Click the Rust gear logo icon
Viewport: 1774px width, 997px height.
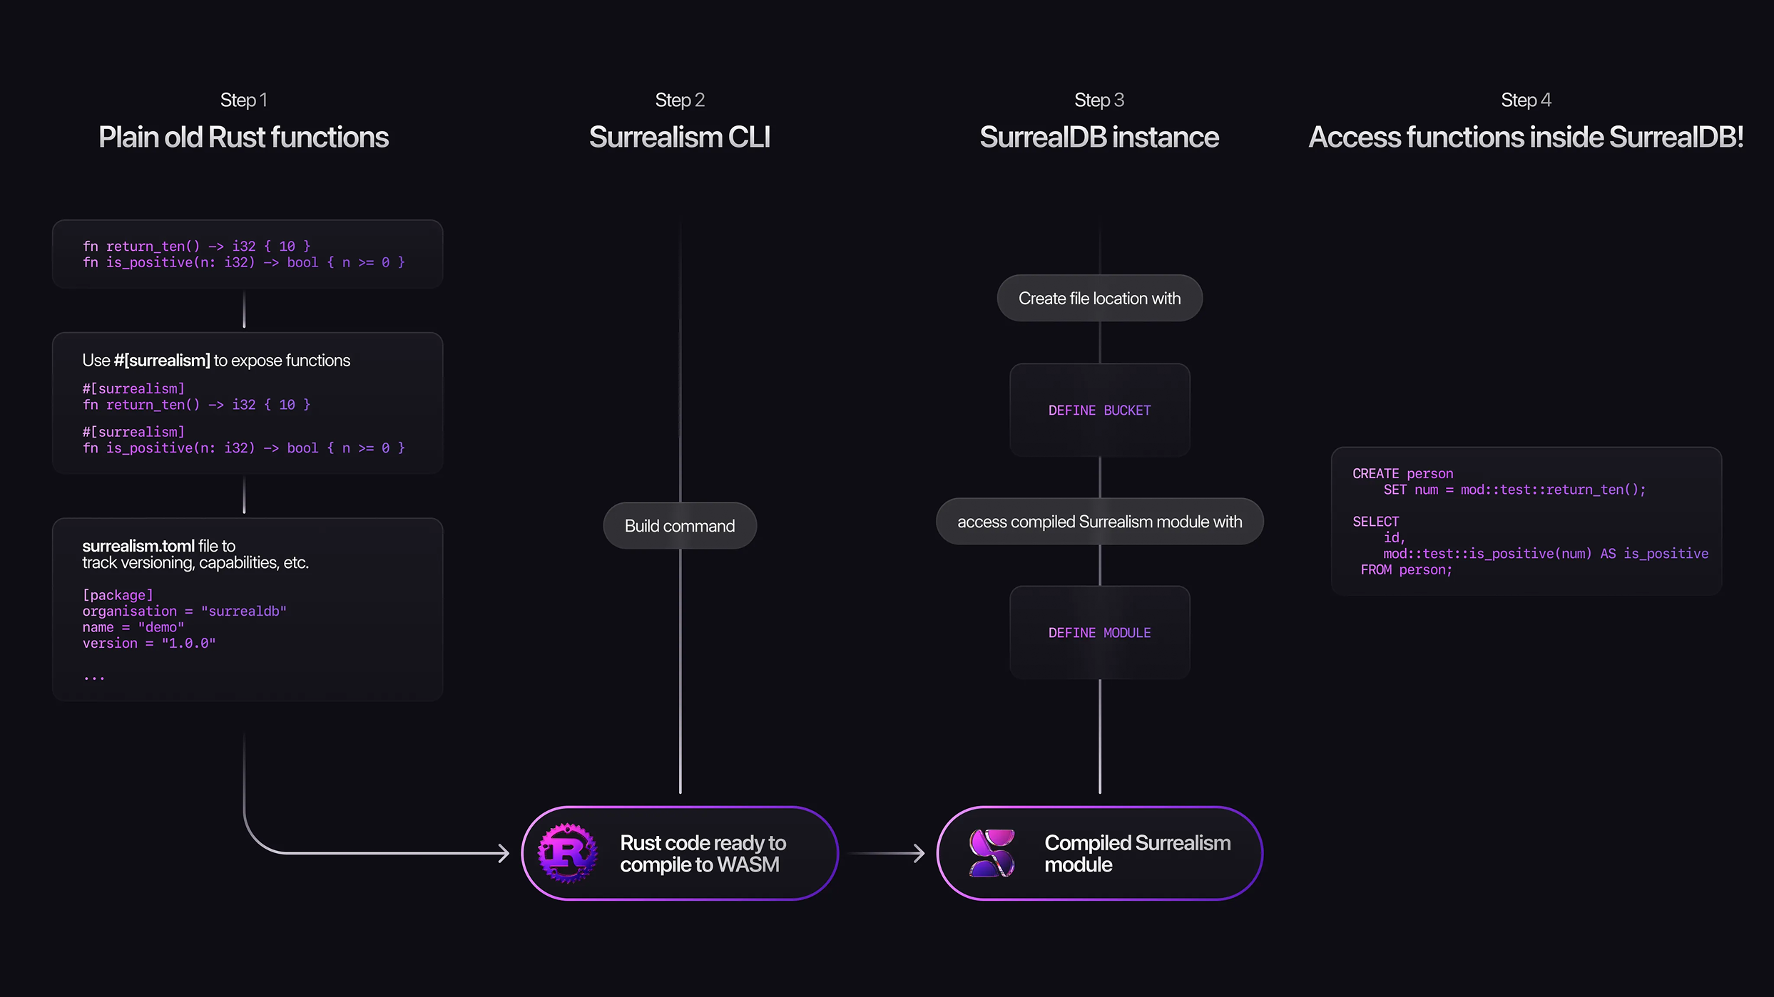pos(568,853)
